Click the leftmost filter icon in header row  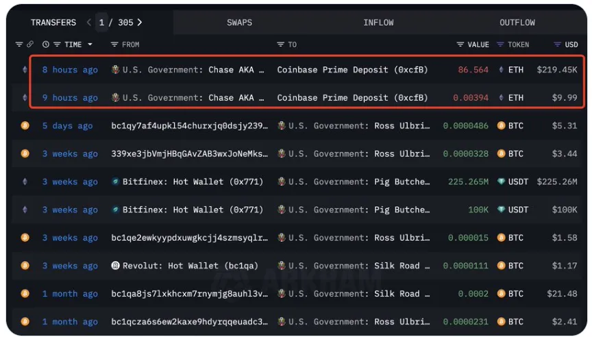point(19,45)
